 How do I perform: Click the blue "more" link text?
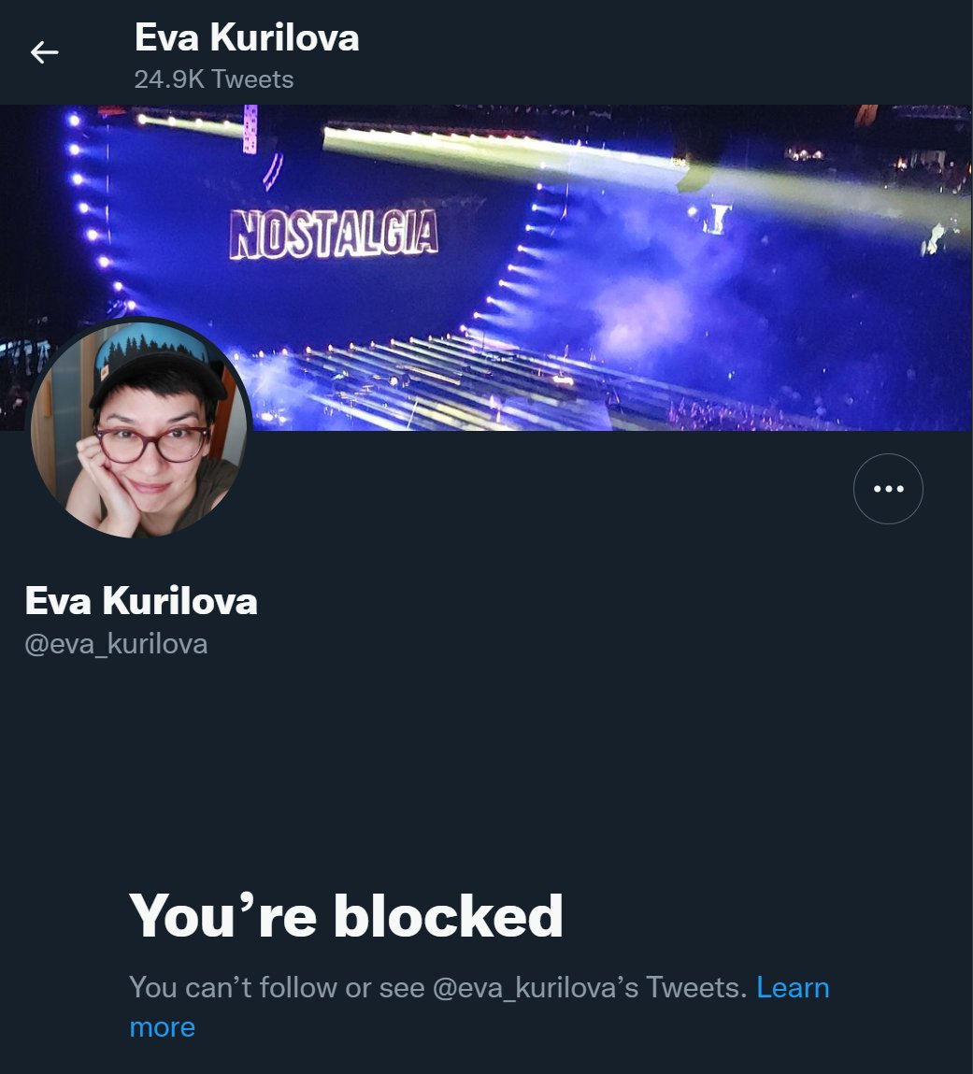[x=163, y=1027]
